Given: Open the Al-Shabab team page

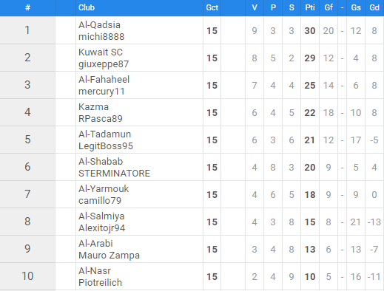Looking at the screenshot, I should click(x=101, y=162).
